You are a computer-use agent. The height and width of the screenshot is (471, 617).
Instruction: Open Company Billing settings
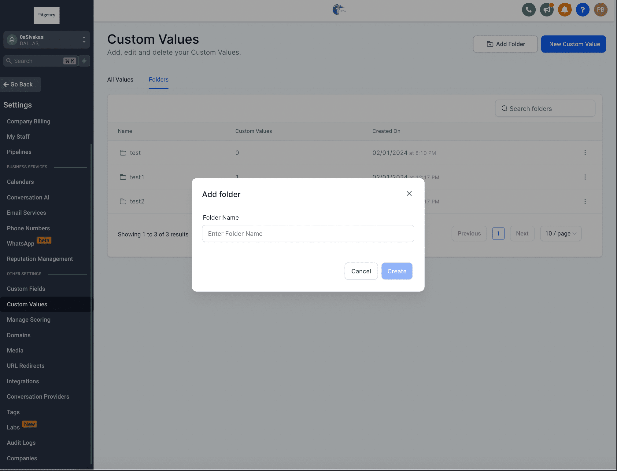coord(28,121)
